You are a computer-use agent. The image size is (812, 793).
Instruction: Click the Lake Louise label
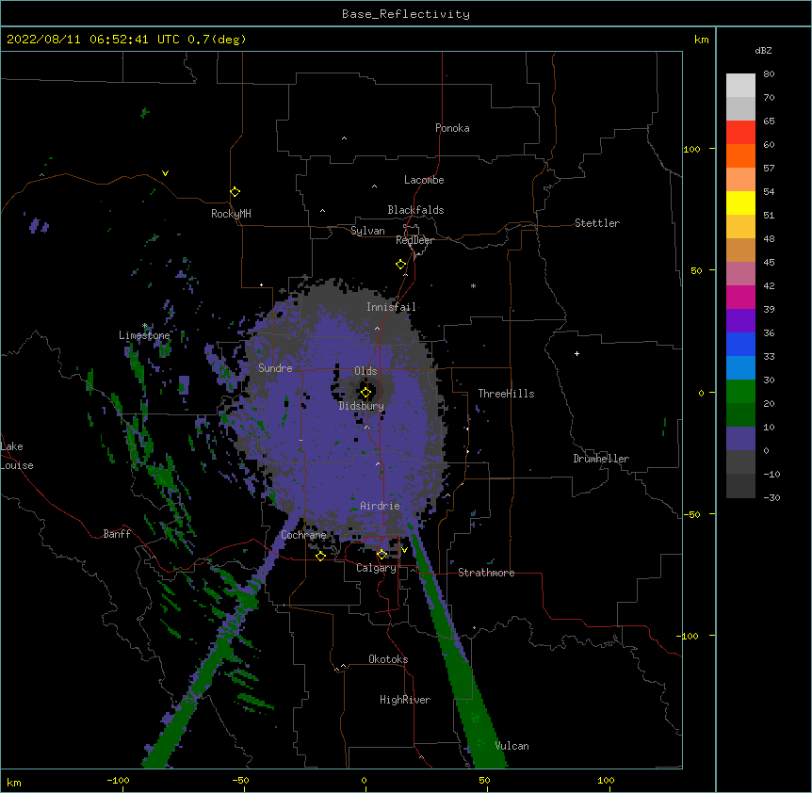(x=17, y=456)
